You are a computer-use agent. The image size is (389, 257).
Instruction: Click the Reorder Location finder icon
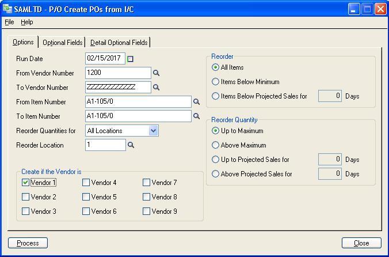pyautogui.click(x=131, y=145)
